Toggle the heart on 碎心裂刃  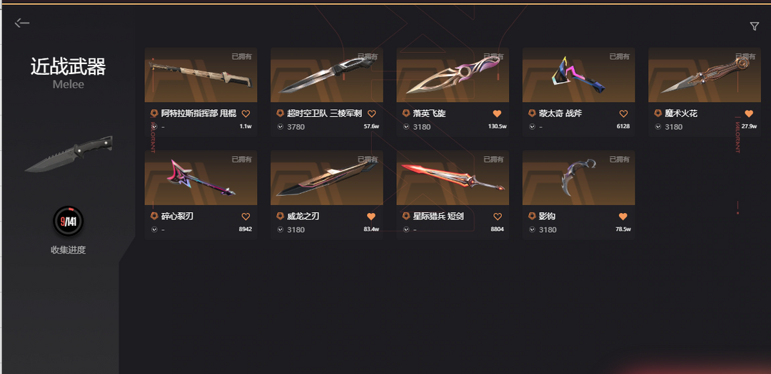click(x=246, y=217)
